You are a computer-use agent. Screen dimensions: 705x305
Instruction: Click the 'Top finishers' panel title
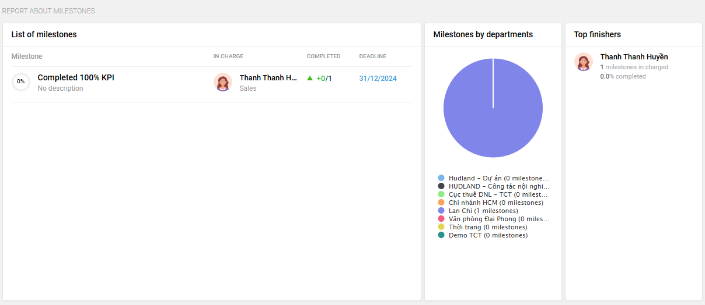pyautogui.click(x=597, y=34)
